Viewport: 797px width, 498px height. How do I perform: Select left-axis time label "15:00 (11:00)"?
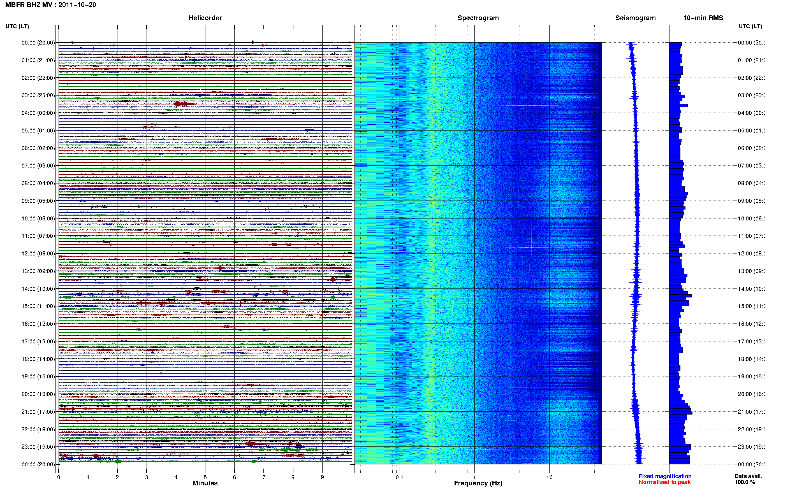coord(38,306)
